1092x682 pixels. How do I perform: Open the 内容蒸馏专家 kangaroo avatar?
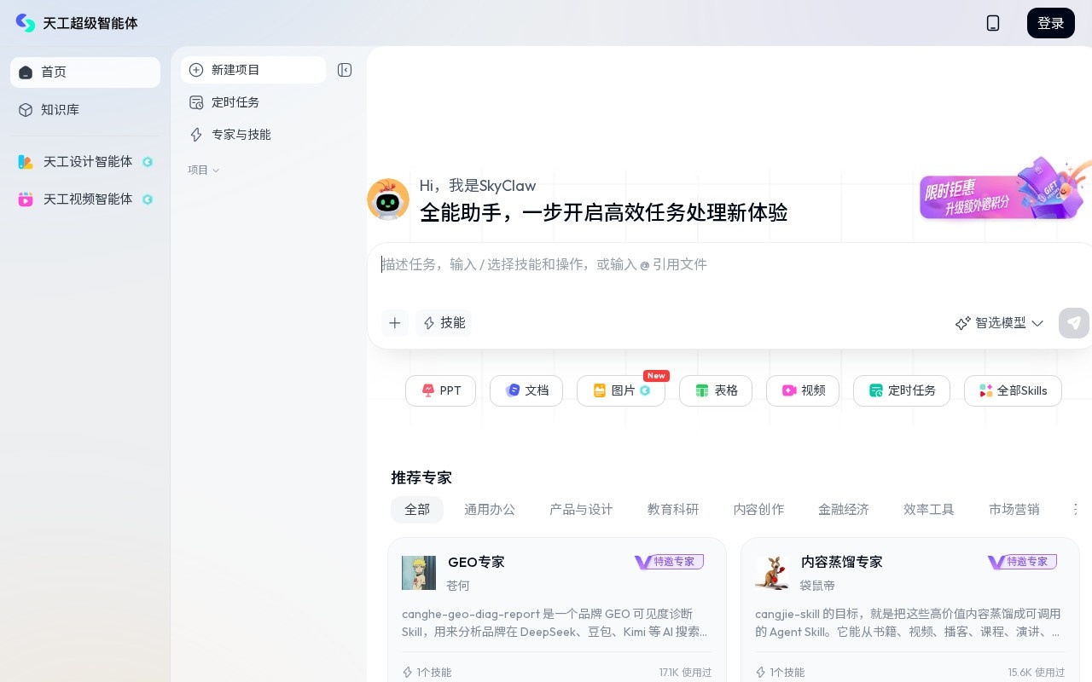[772, 573]
